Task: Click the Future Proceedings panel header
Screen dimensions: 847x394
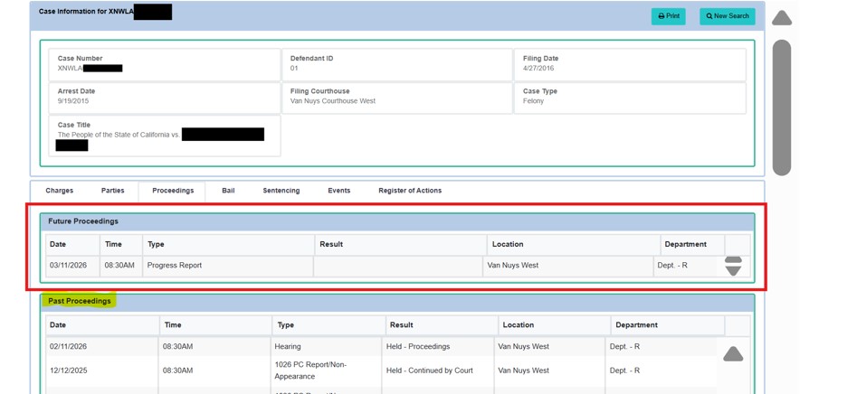Action: pyautogui.click(x=397, y=221)
